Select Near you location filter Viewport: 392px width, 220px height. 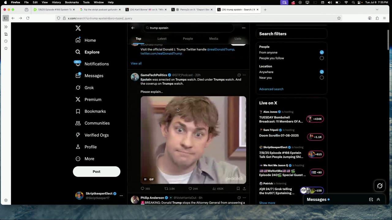[322, 78]
